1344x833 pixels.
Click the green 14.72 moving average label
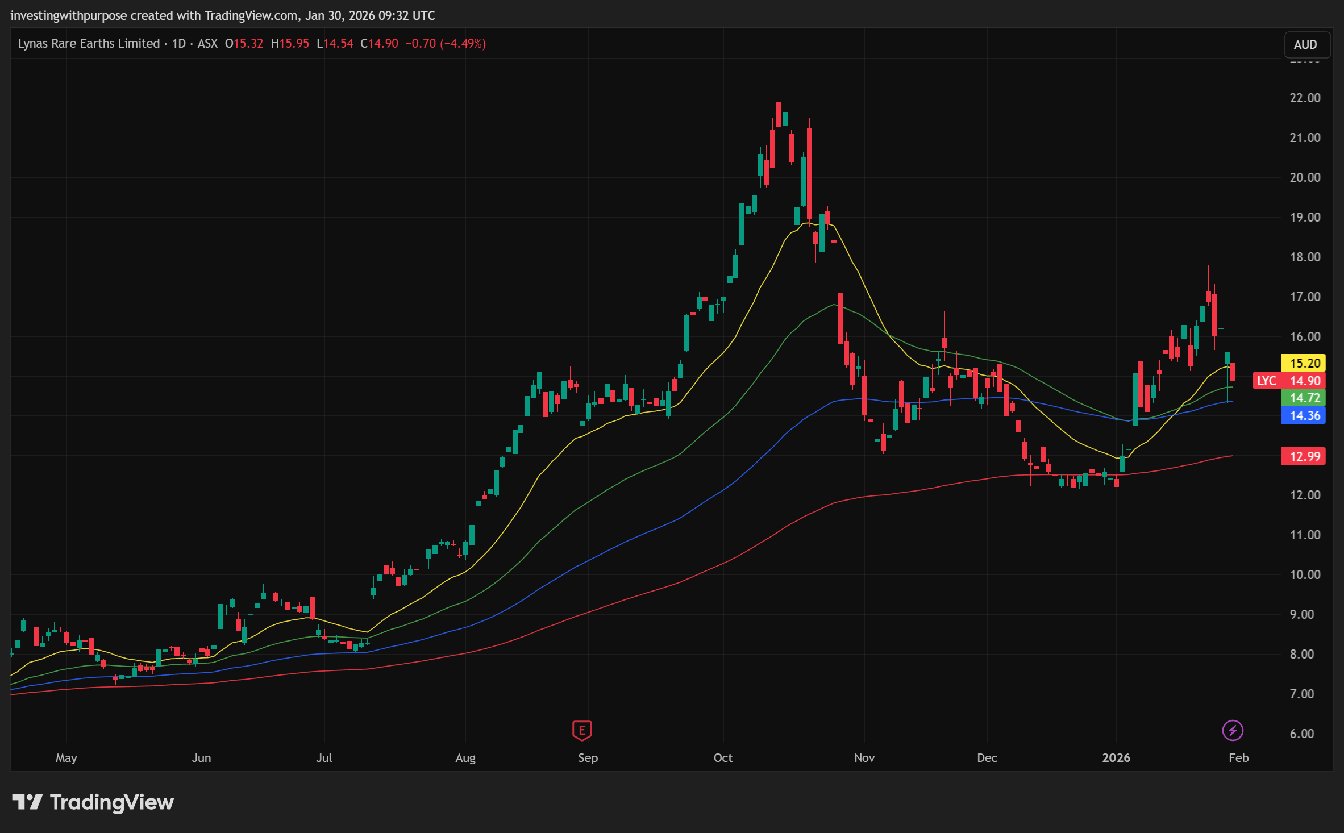(1304, 398)
